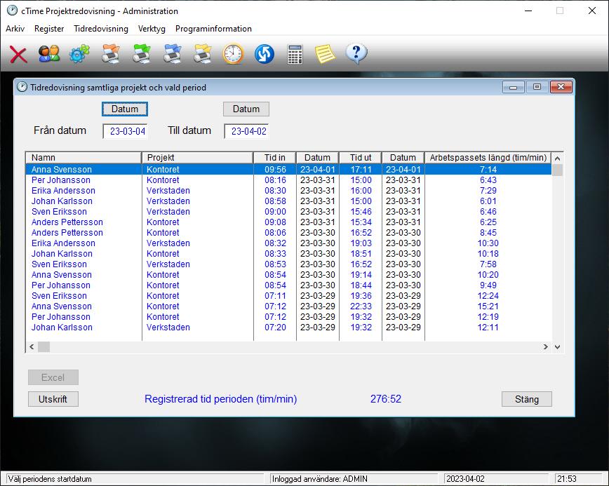Open the Tidredovisning menu

tap(101, 29)
